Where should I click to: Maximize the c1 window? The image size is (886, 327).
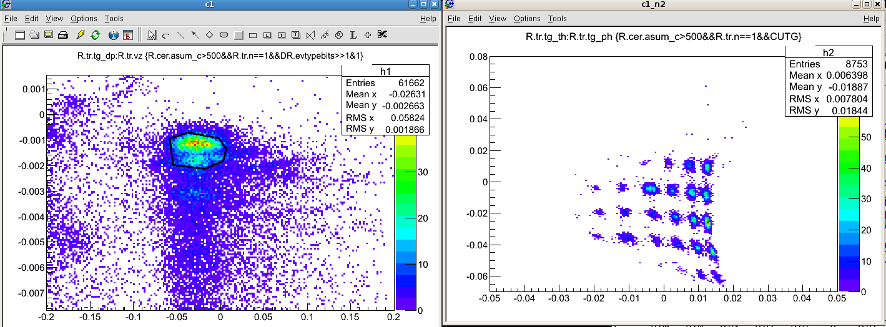point(423,4)
